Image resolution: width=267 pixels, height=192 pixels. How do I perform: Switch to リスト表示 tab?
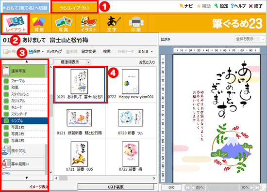pos(116,187)
